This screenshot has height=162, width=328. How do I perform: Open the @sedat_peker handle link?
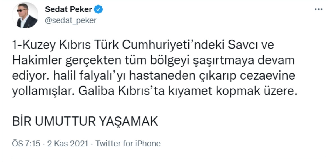pos(70,20)
